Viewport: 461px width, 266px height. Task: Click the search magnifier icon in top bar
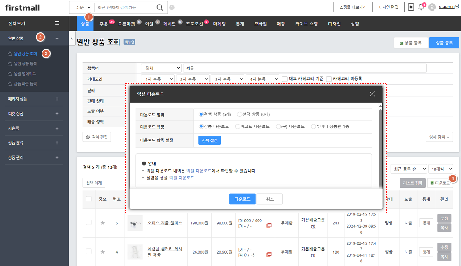click(x=160, y=7)
